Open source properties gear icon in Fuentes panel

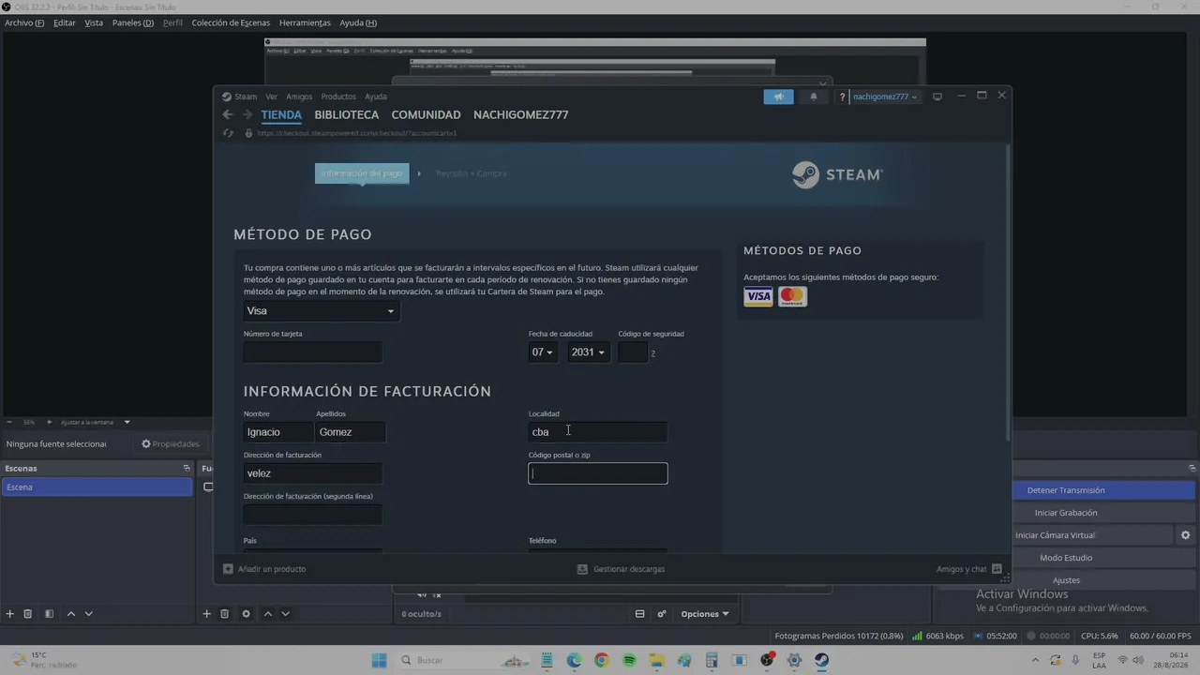(x=246, y=614)
